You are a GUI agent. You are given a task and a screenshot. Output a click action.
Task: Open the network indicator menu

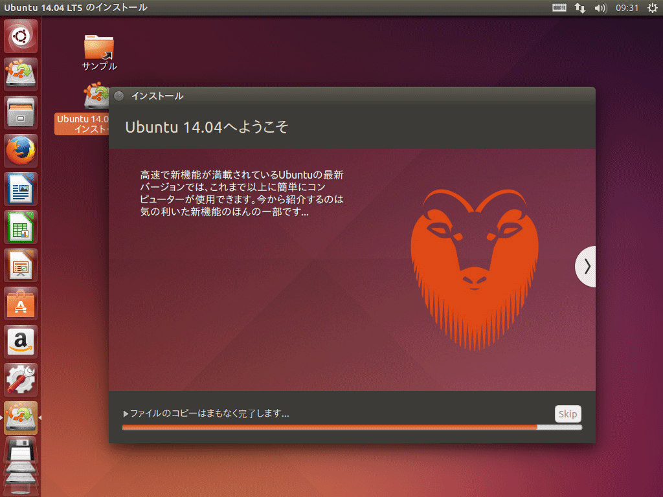(579, 8)
